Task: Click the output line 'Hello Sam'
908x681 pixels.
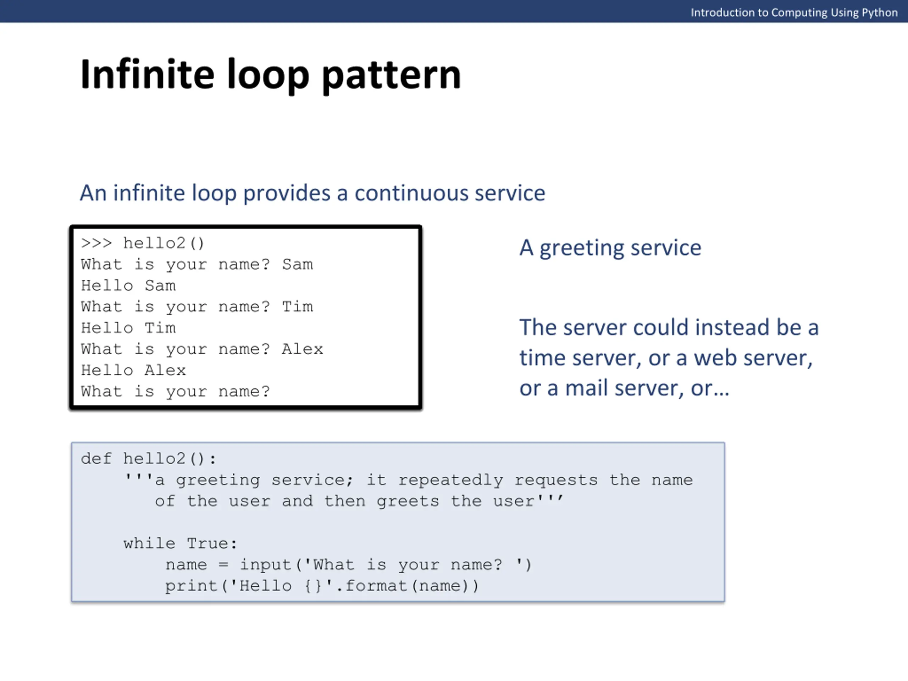Action: click(x=128, y=286)
